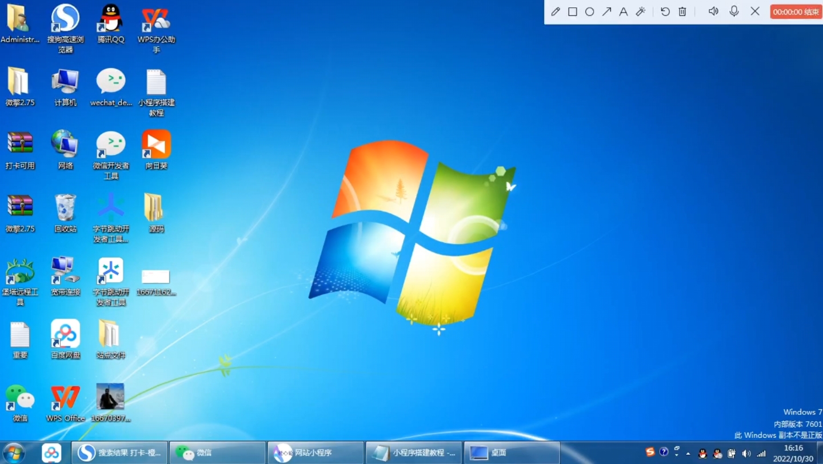Select the text (A) annotation tool

point(624,11)
